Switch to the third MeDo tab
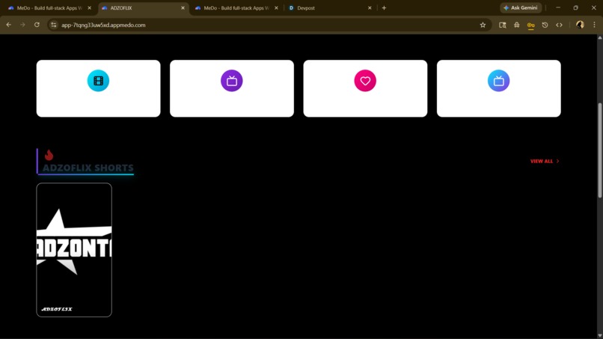This screenshot has width=603, height=339. pos(236,8)
